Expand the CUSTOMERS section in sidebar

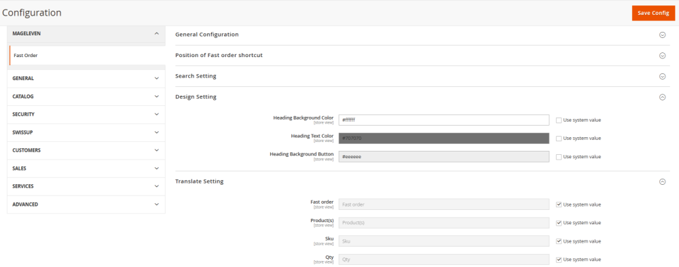pyautogui.click(x=86, y=150)
